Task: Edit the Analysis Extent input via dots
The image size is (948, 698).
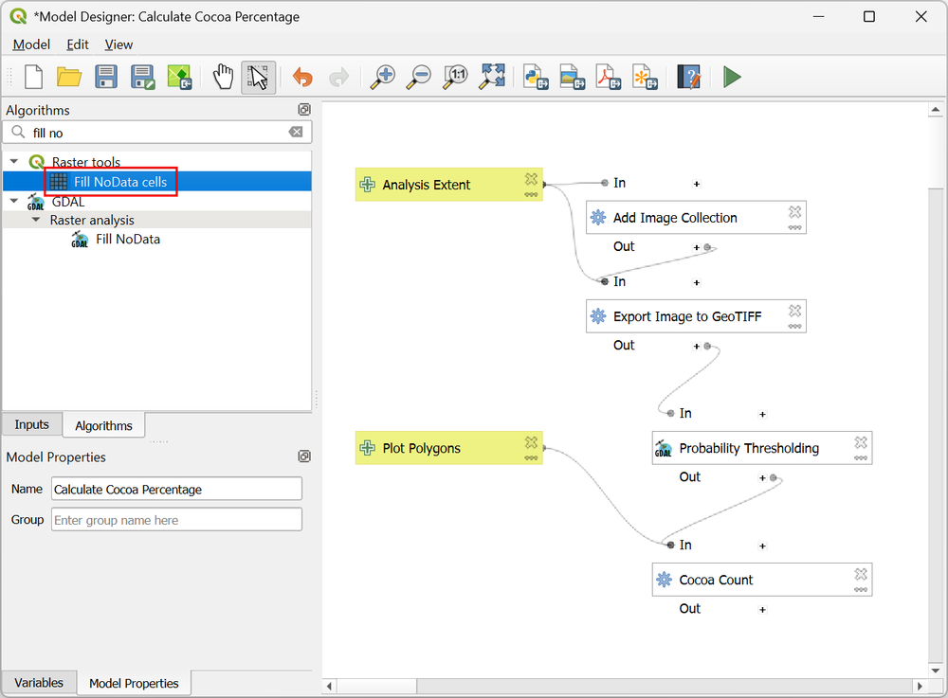Action: [531, 194]
